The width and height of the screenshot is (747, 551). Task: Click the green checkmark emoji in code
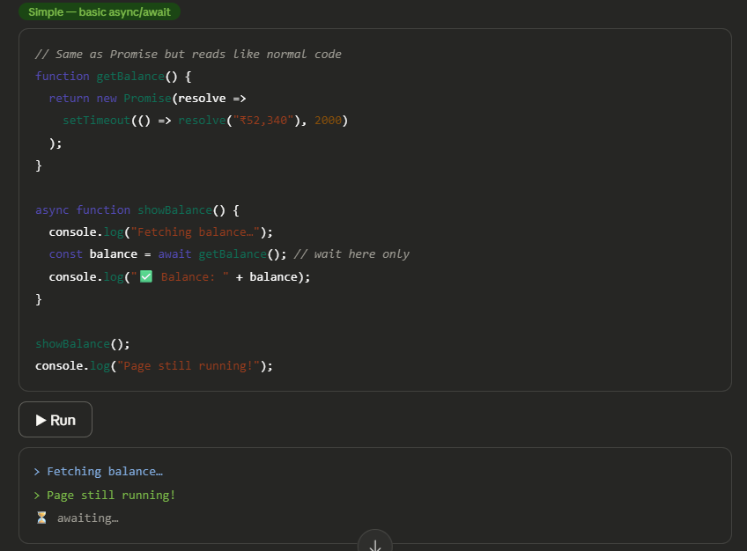pos(146,276)
